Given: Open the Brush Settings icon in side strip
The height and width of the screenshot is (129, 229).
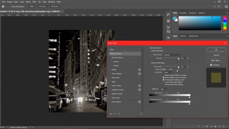Looking at the screenshot, I should [169, 32].
